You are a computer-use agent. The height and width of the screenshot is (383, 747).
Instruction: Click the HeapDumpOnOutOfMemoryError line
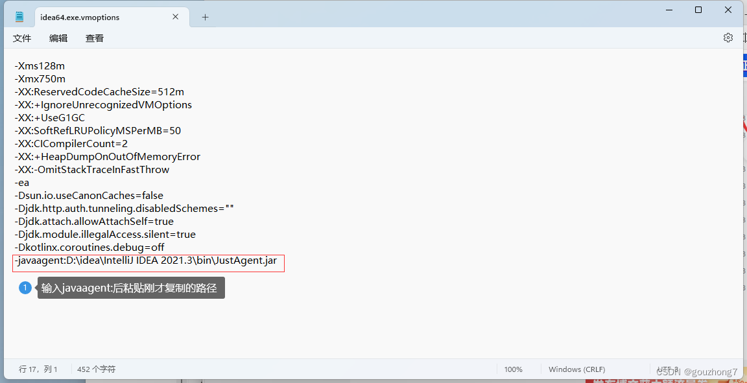click(107, 156)
